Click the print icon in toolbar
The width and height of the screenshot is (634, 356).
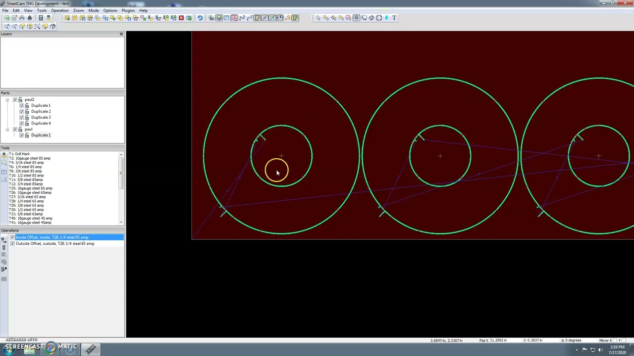pos(22,18)
